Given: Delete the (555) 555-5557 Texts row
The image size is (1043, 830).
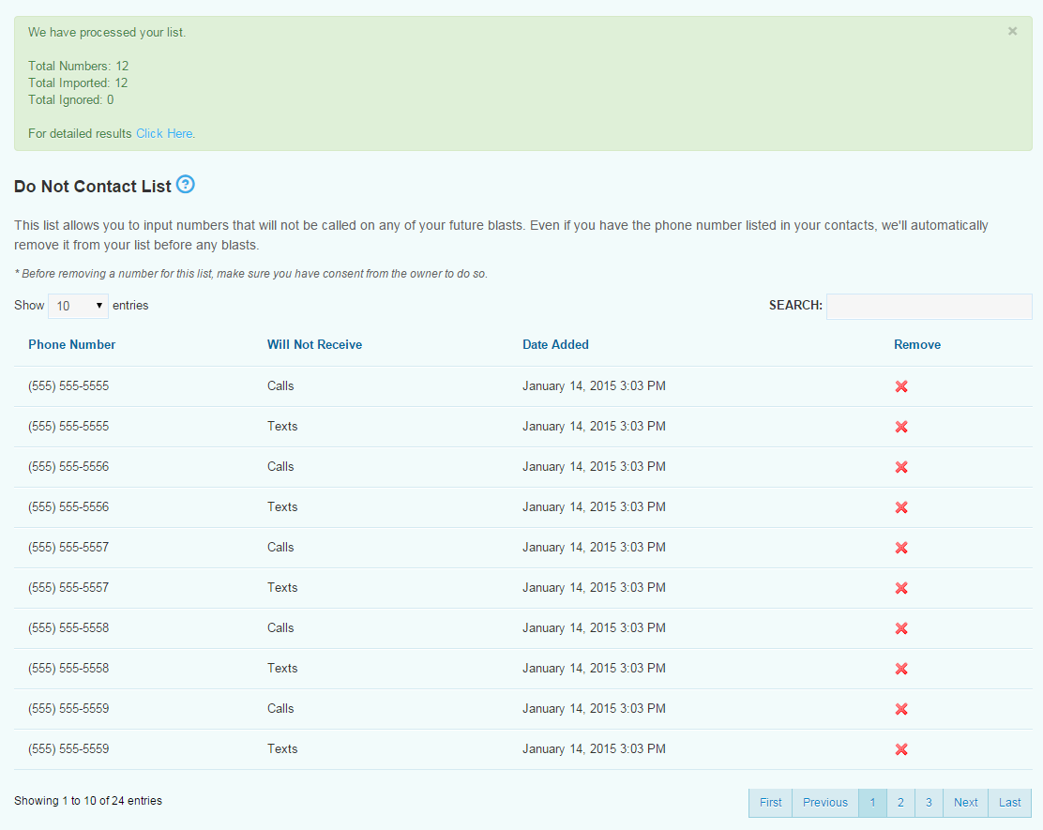Looking at the screenshot, I should click(901, 588).
